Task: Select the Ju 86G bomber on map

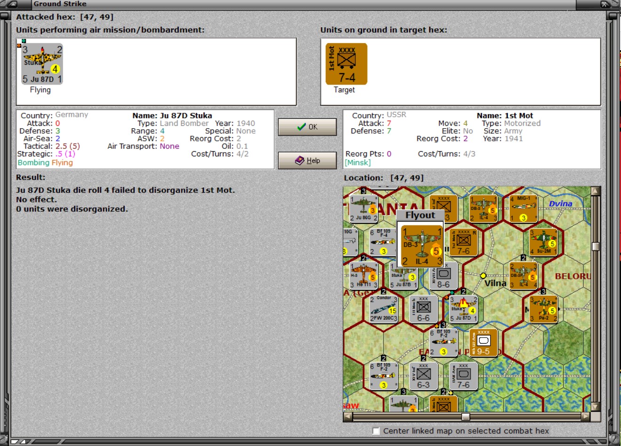Action: click(363, 208)
